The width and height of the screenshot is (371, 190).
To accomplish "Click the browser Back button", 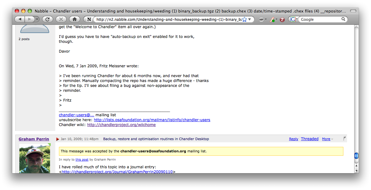I will [x=20, y=19].
